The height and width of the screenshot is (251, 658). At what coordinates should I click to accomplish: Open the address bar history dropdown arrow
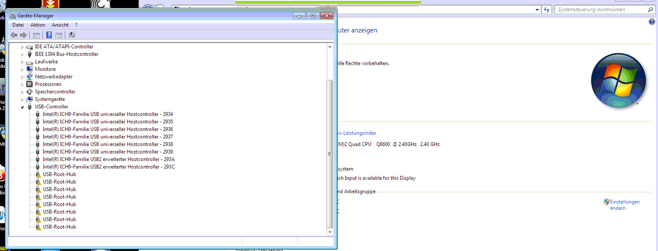coord(537,9)
